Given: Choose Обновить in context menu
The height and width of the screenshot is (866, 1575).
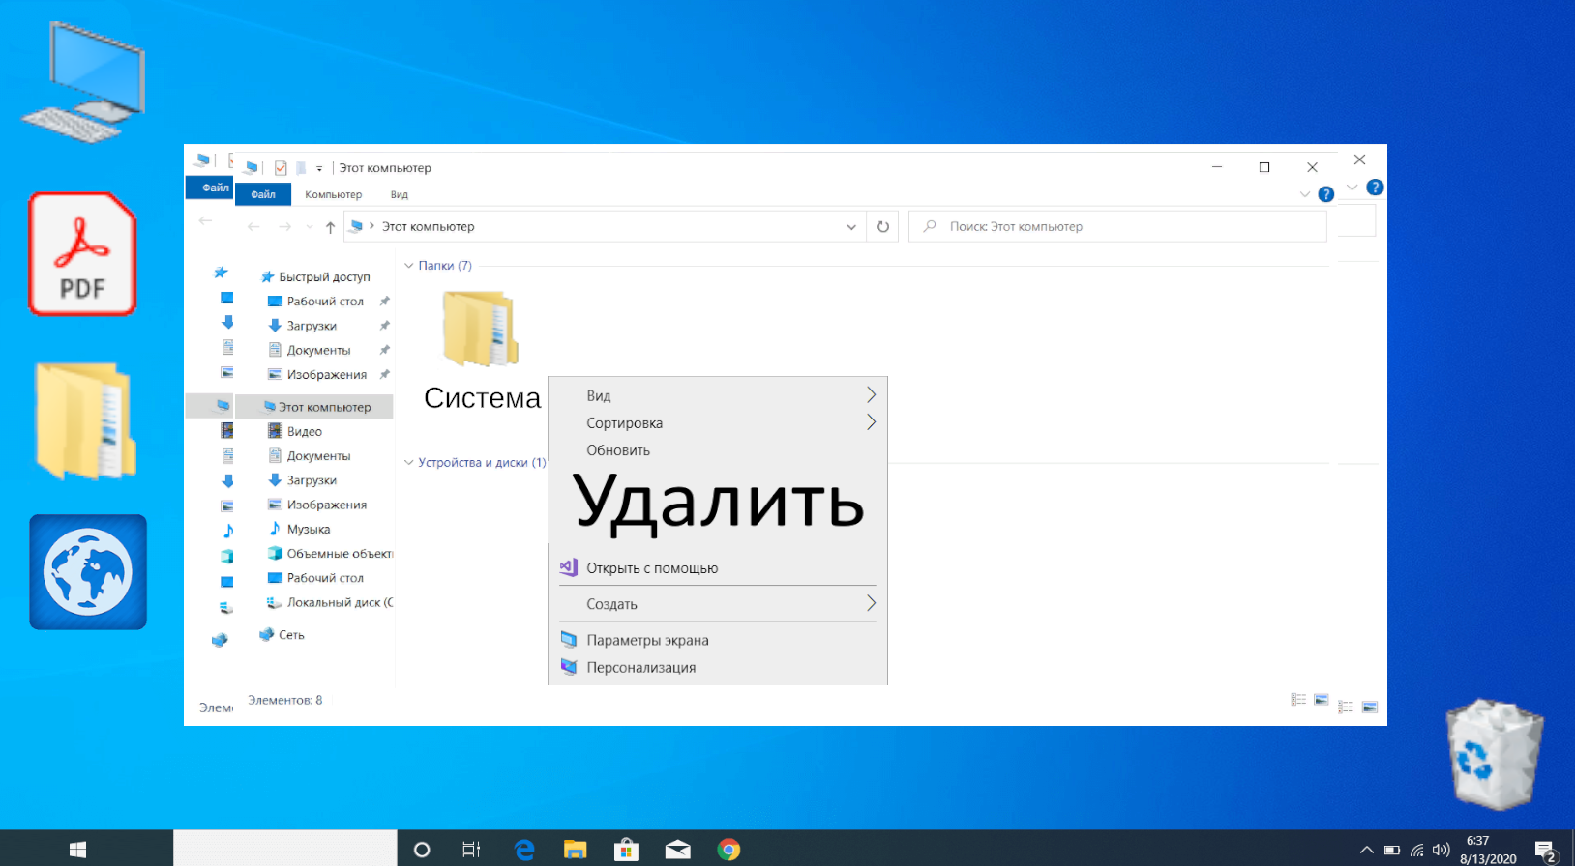Looking at the screenshot, I should [x=718, y=450].
